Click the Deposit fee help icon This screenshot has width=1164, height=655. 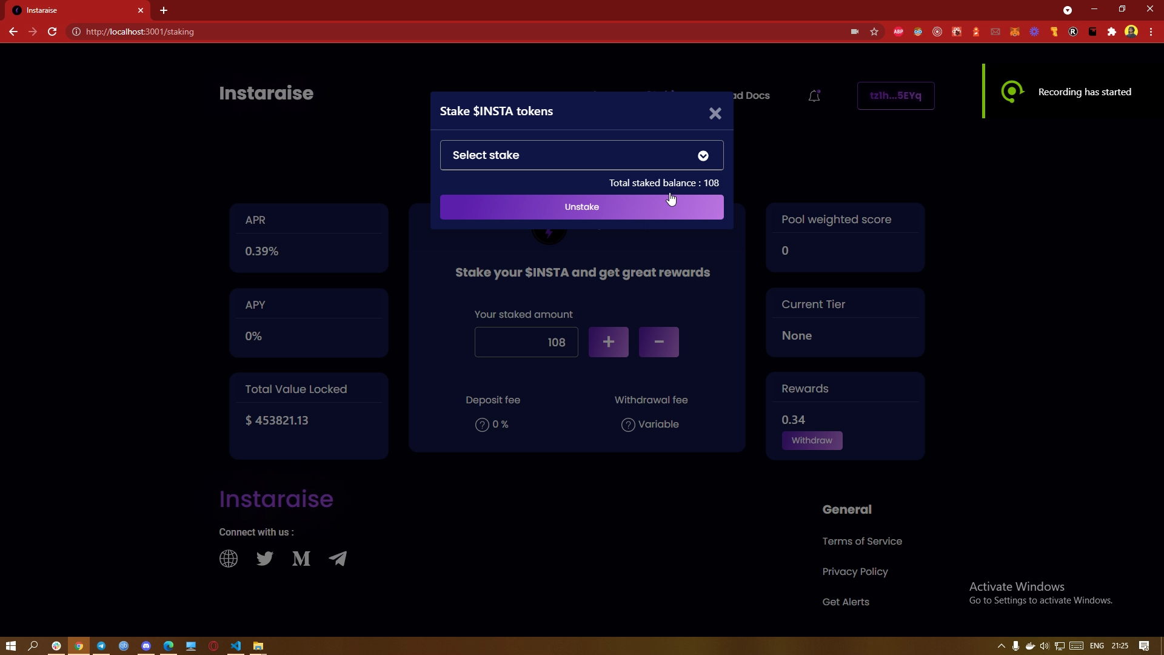(x=482, y=425)
